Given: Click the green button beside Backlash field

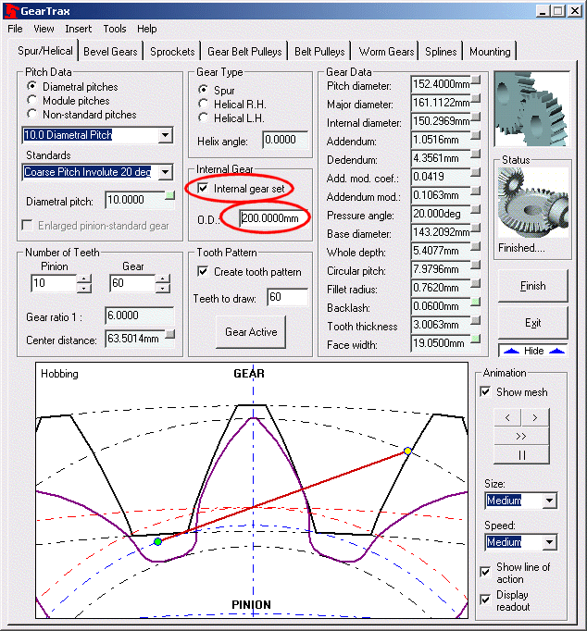Looking at the screenshot, I should [476, 303].
